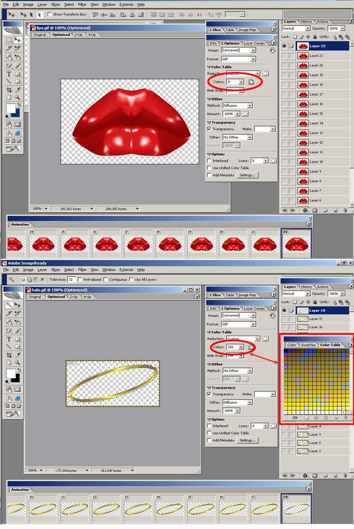
Task: Switch to 2-Up tab in lips.gif window
Action: [79, 34]
